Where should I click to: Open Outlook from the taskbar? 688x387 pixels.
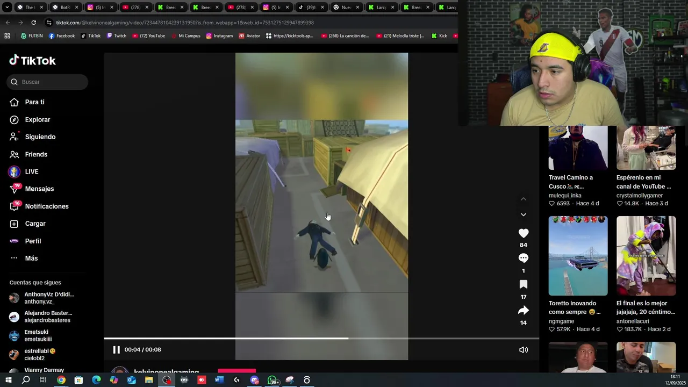click(132, 380)
